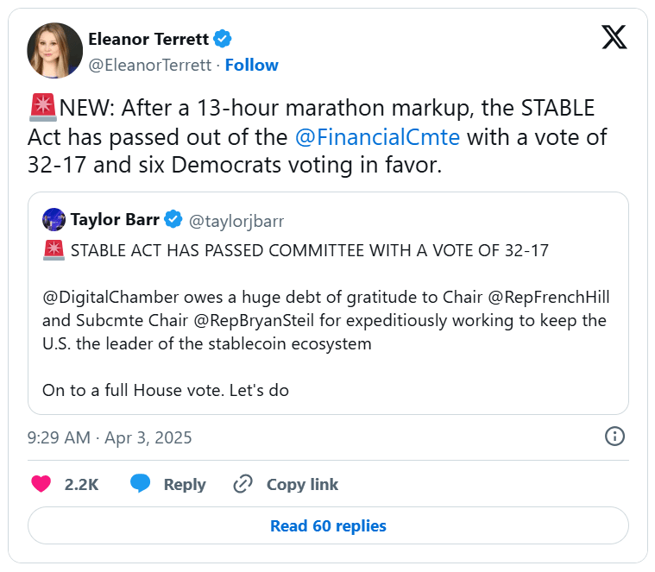Open Eleanor Terrett's profile photo
This screenshot has height=572, width=655.
[55, 51]
